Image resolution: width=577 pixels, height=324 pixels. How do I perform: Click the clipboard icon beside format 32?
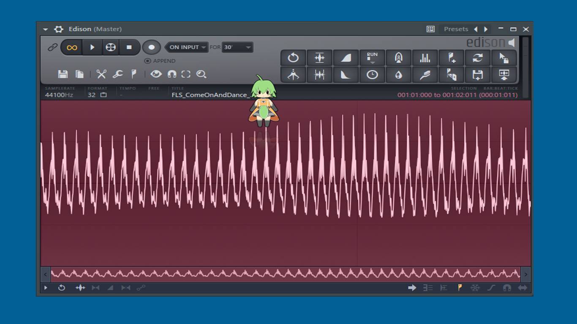pos(103,95)
